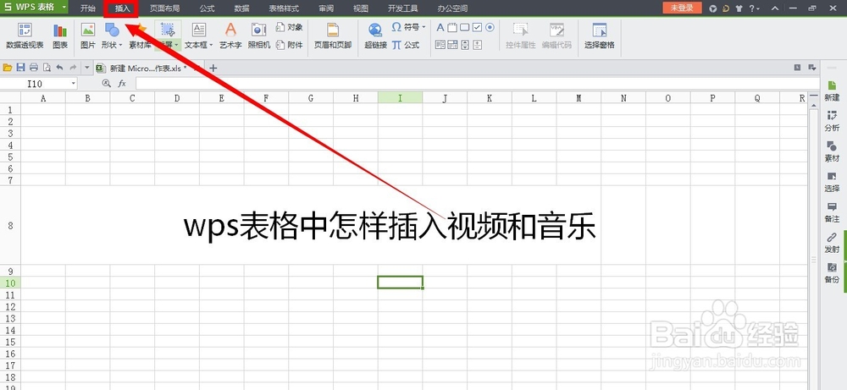This screenshot has width=847, height=390.
Task: Expand the 文本框 dropdown arrow
Action: 211,46
